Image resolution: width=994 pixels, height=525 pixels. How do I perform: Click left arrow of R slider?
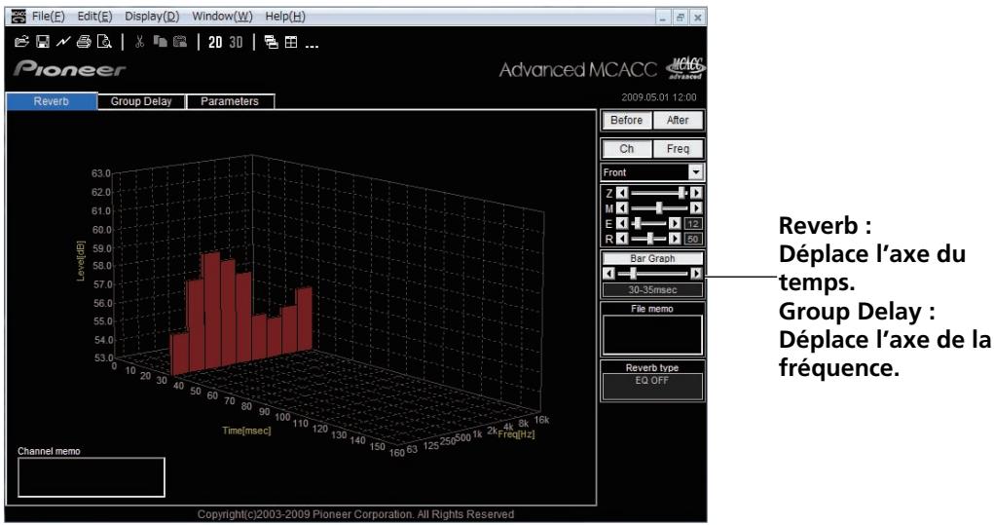tap(622, 239)
